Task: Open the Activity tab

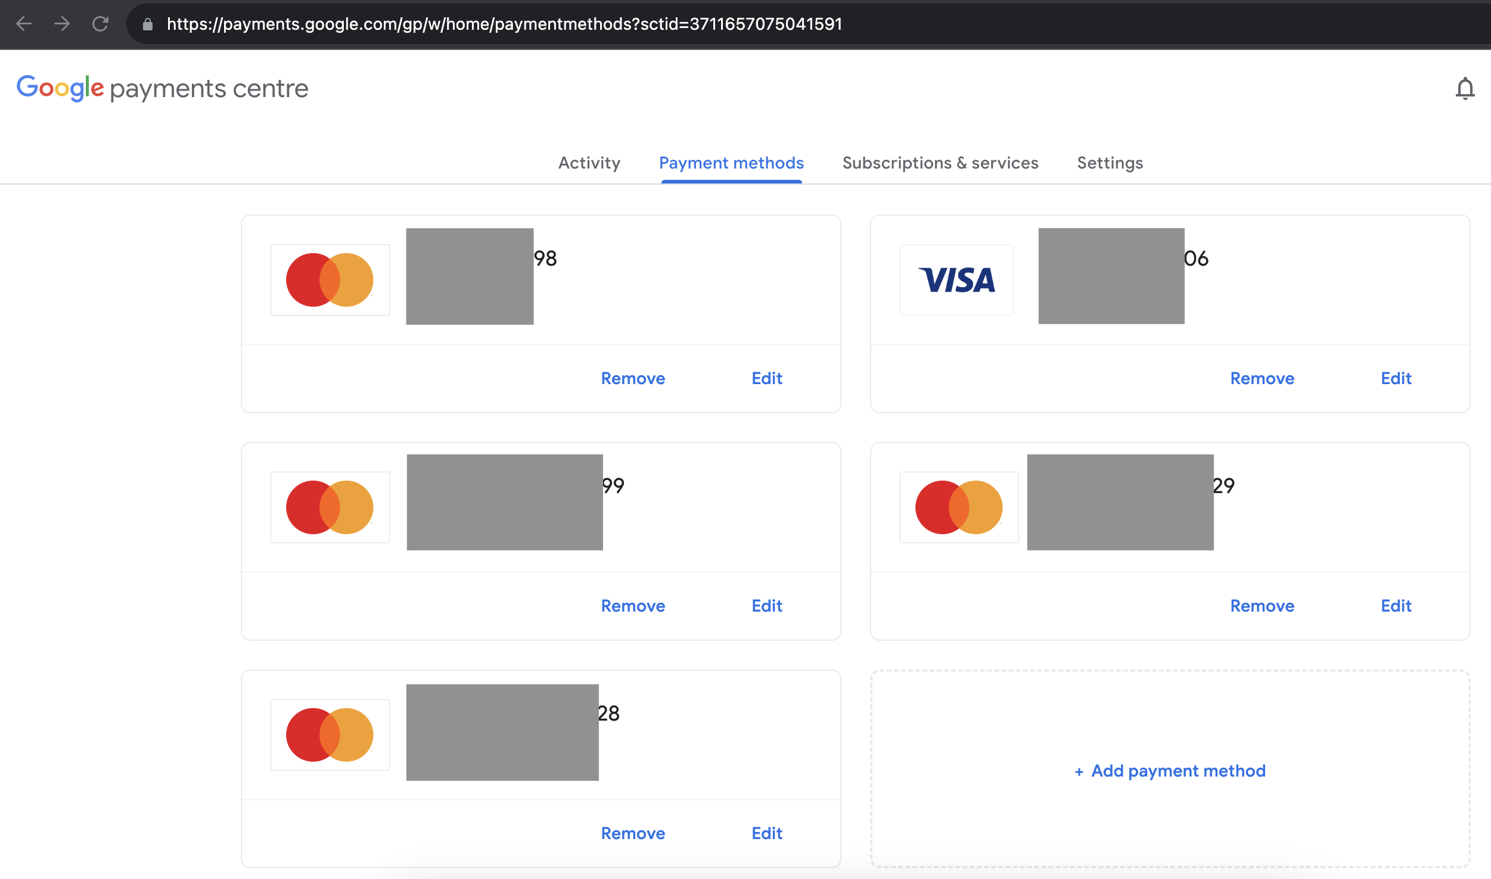Action: point(589,163)
